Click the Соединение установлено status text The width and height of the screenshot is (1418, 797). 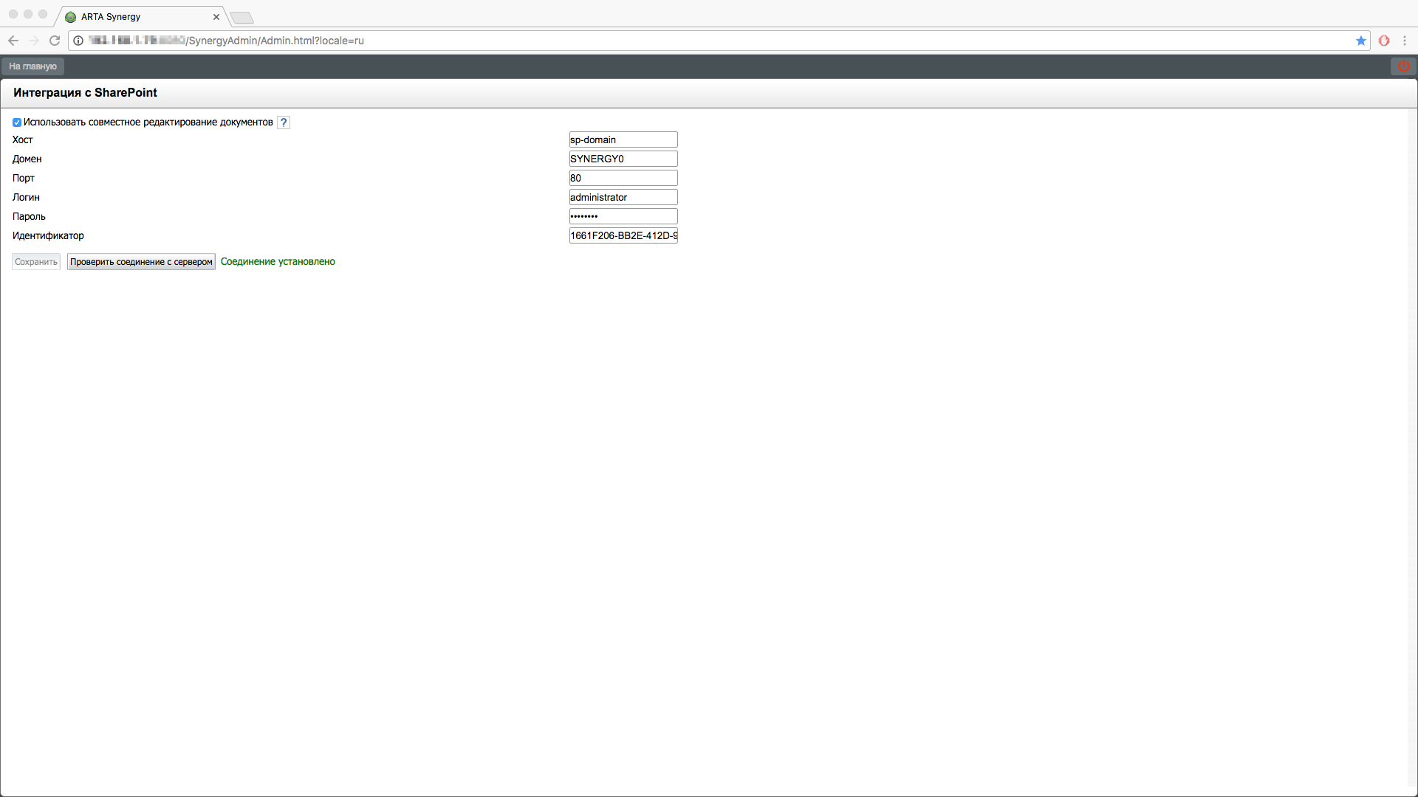click(278, 262)
